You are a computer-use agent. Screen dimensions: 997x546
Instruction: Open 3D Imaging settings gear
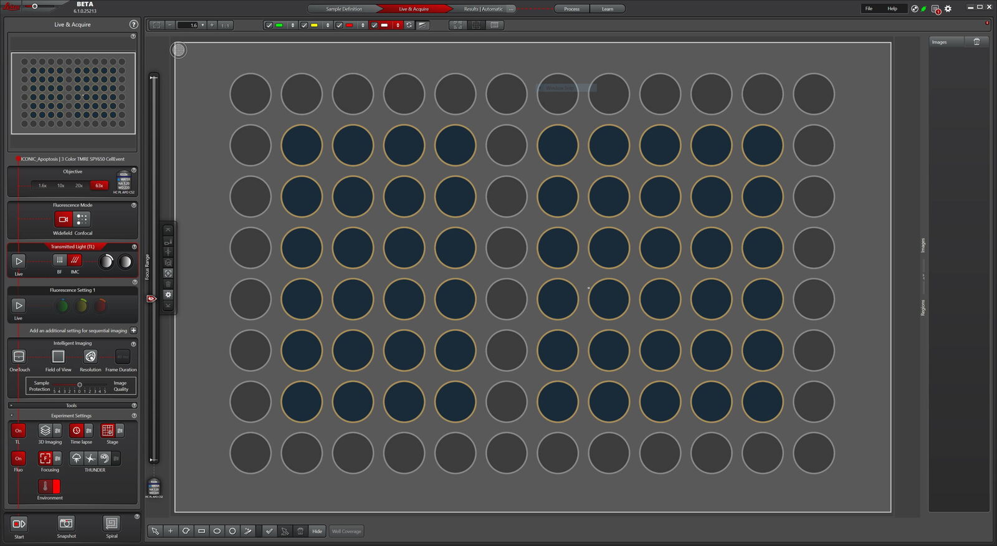point(57,431)
